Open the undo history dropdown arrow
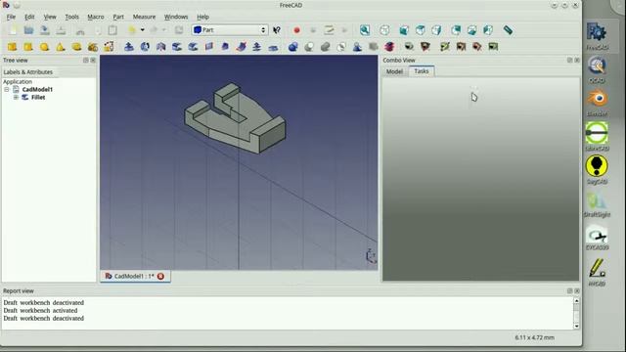 tap(143, 30)
